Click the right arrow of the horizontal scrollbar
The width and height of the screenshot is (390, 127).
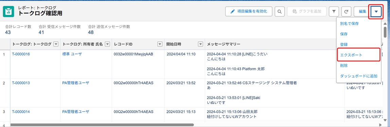pos(380,125)
